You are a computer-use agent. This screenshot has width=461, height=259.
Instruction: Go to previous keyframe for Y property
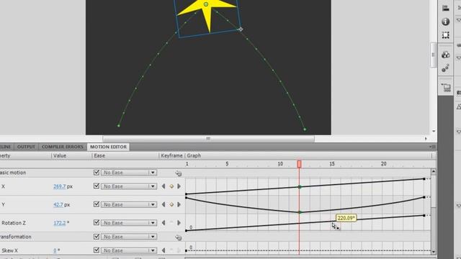[164, 204]
